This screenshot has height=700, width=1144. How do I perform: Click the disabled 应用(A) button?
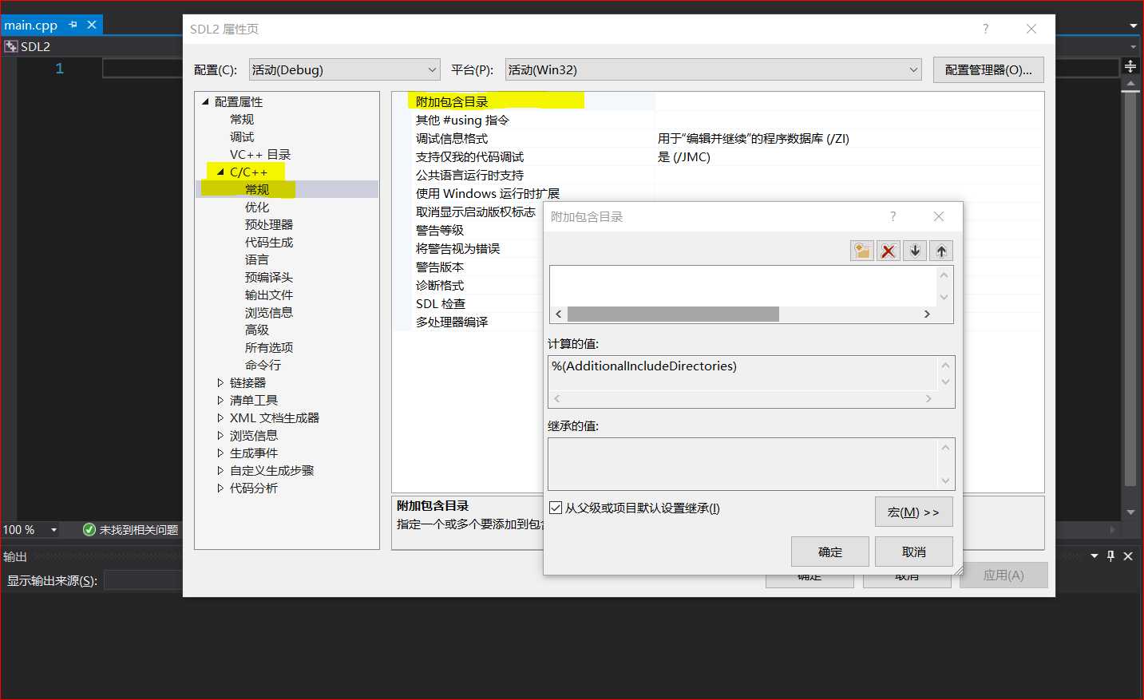(x=1003, y=575)
